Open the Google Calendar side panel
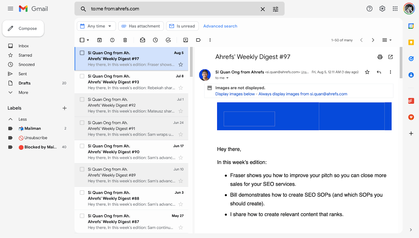419x238 pixels. pyautogui.click(x=411, y=26)
